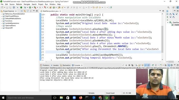Image resolution: width=179 pixels, height=100 pixels.
Task: Expand StreamAPI project node
Action: tap(1, 28)
